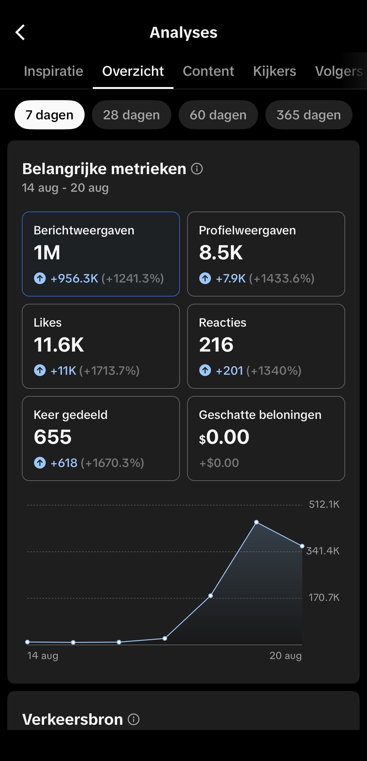Click the peak data point on chart
The height and width of the screenshot is (761, 367).
click(257, 522)
